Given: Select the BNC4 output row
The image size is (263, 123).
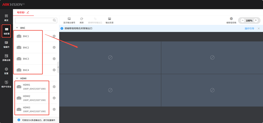Looking at the screenshot, I should (x=36, y=70).
